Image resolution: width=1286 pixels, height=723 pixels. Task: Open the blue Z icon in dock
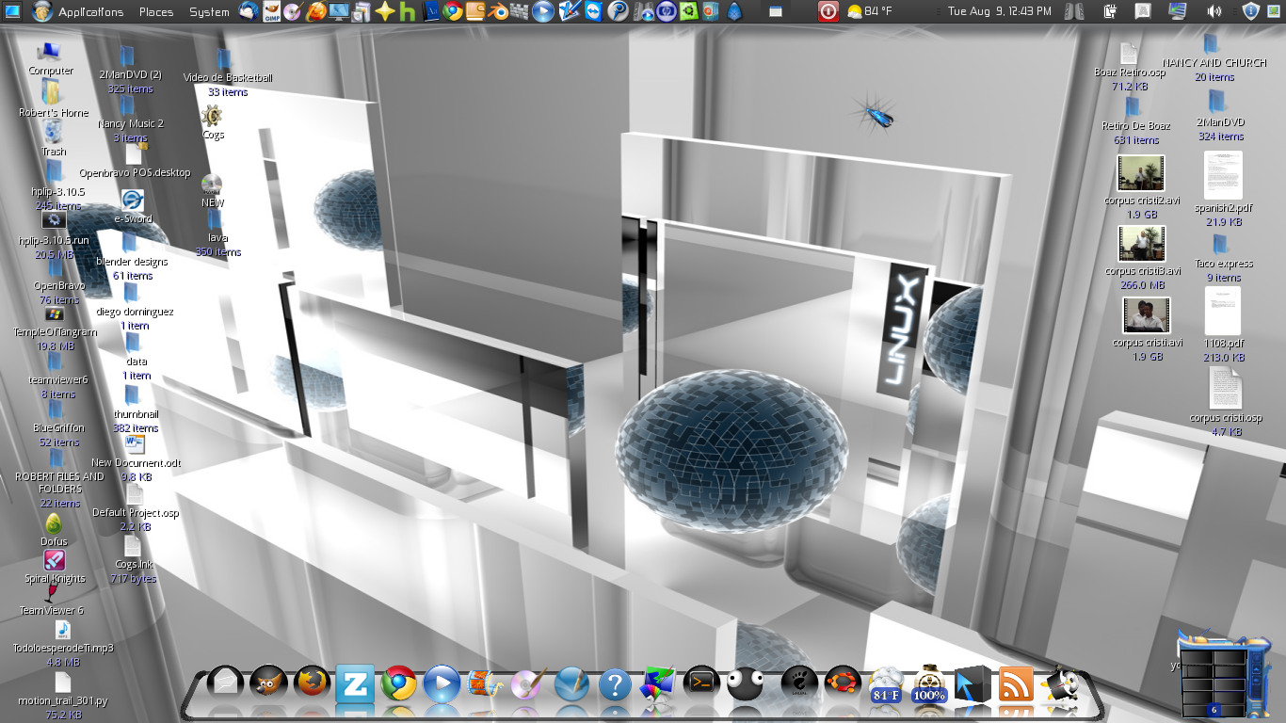click(x=355, y=684)
